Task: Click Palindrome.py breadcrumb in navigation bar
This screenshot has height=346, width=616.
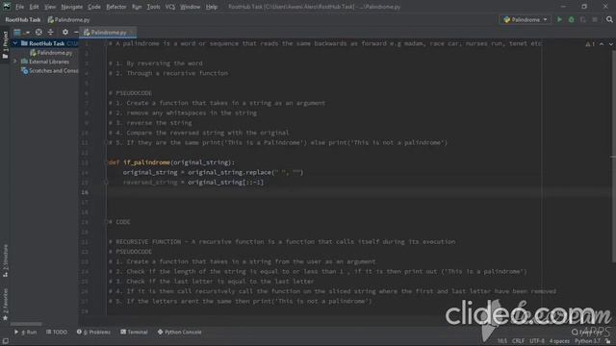Action: click(68, 19)
